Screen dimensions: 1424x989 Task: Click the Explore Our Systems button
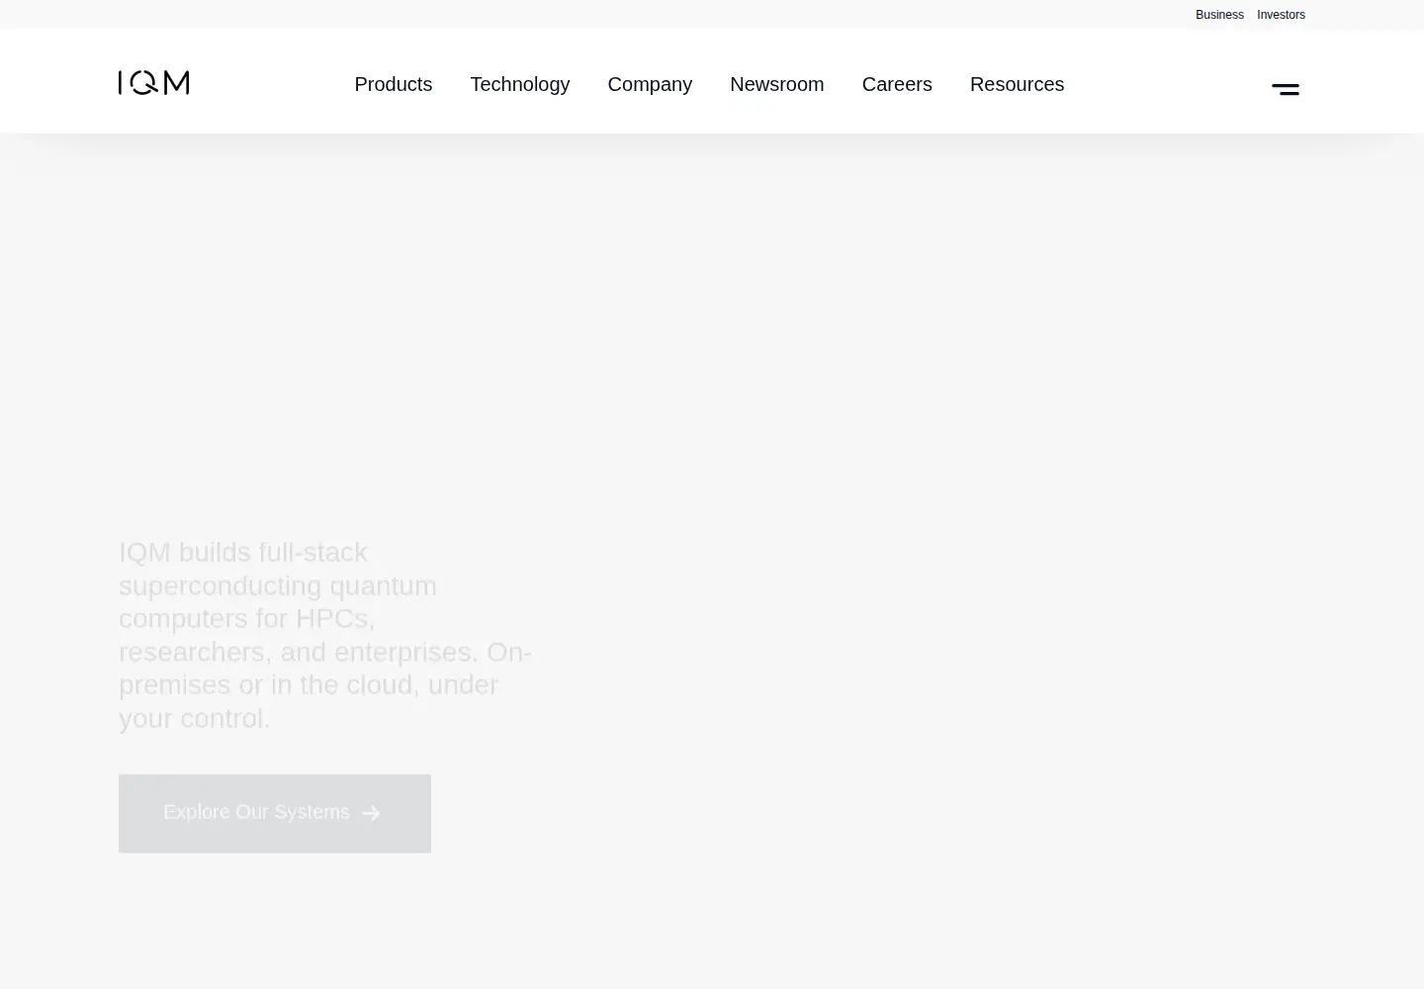pyautogui.click(x=275, y=813)
